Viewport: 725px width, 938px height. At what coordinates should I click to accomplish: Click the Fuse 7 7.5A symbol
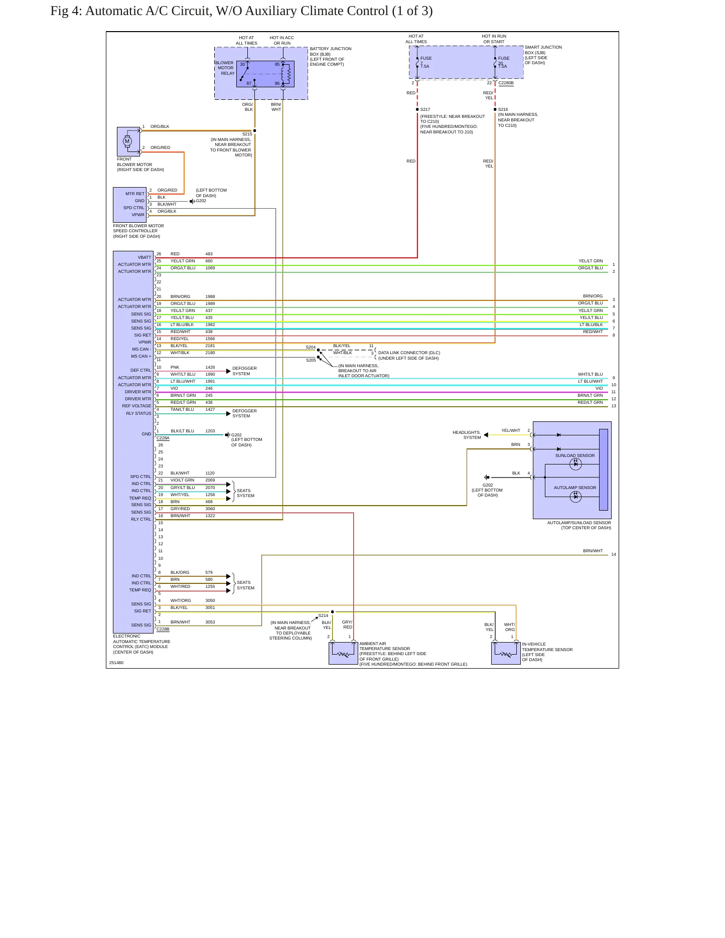tap(417, 62)
